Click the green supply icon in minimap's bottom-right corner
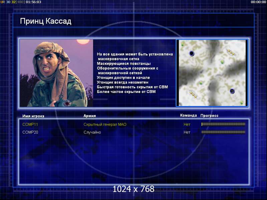 241,103
